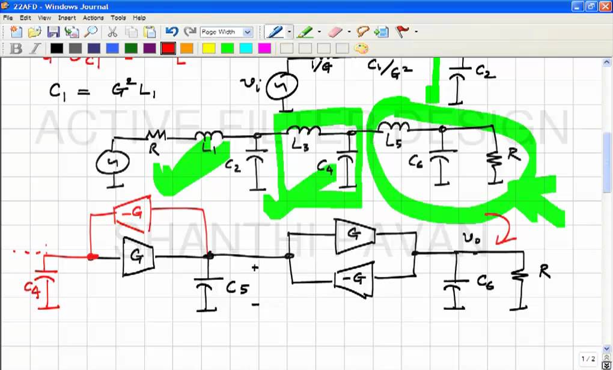Copy the selection

(x=132, y=32)
